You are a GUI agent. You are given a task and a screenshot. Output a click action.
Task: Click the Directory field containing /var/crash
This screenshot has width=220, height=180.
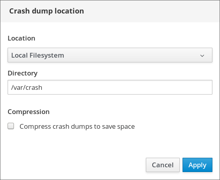(x=110, y=87)
